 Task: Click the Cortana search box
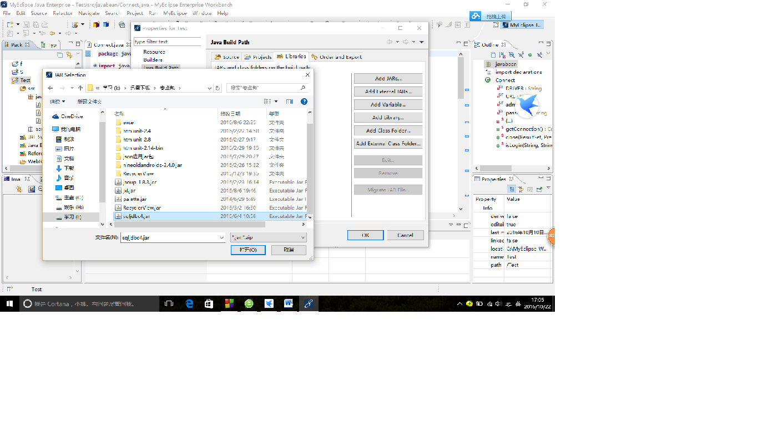click(x=90, y=303)
